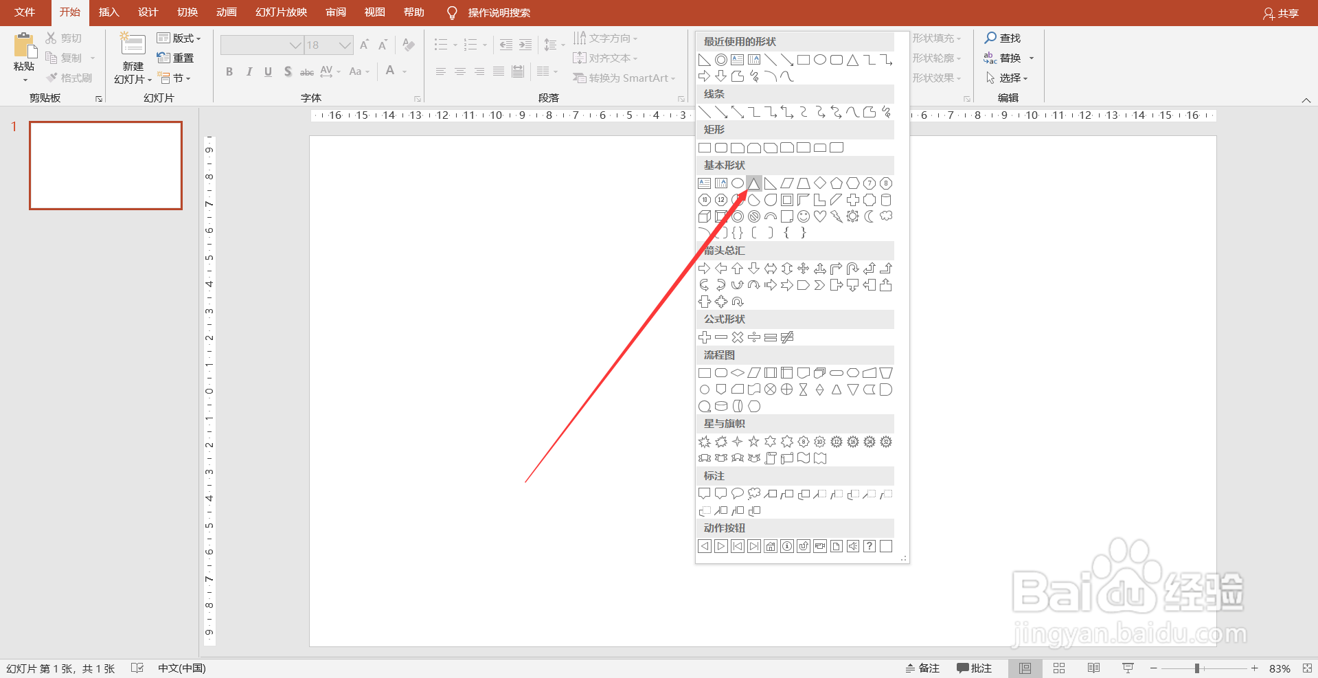
Task: Click the 共享 share button
Action: [x=1281, y=13]
